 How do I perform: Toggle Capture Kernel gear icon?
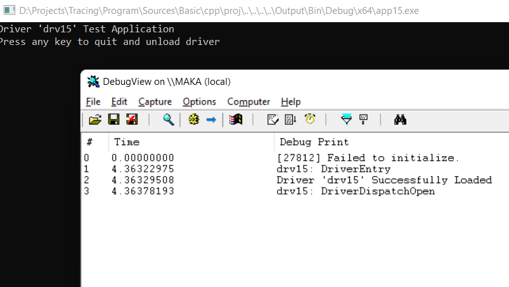194,120
